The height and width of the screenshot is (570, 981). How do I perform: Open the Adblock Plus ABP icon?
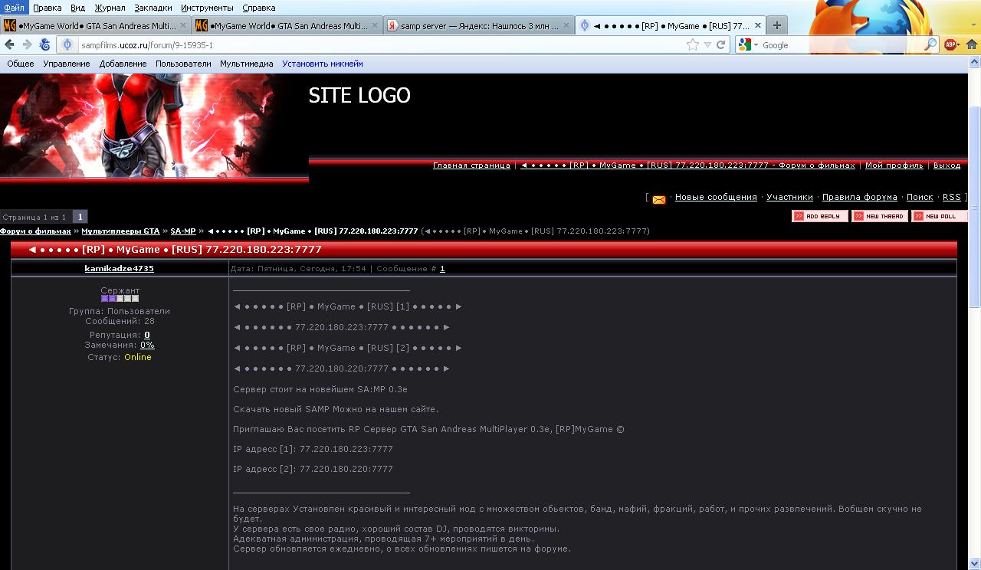point(952,45)
